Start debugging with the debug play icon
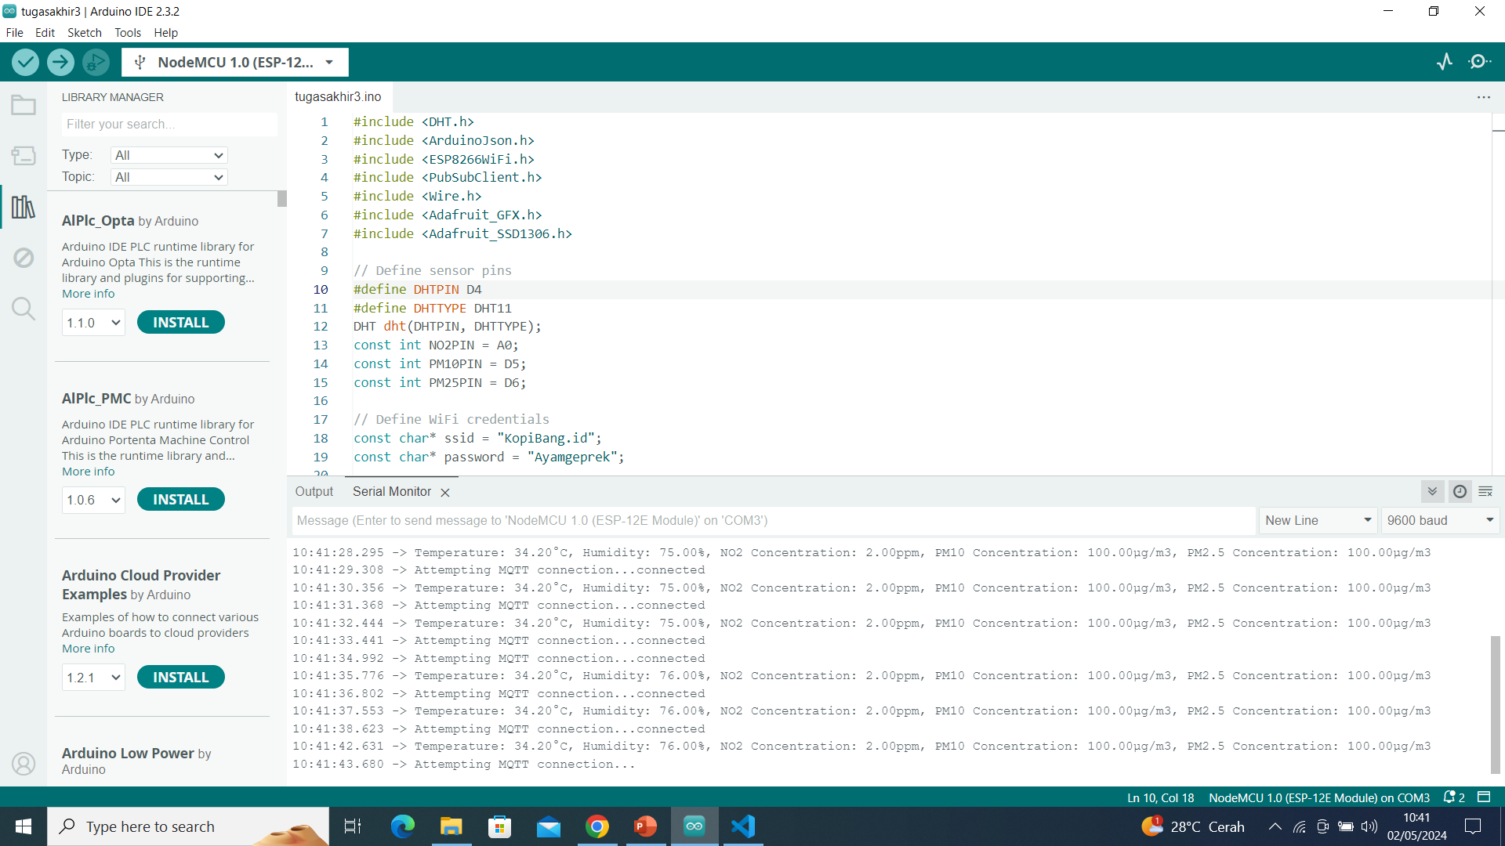Viewport: 1505px width, 846px height. click(96, 62)
